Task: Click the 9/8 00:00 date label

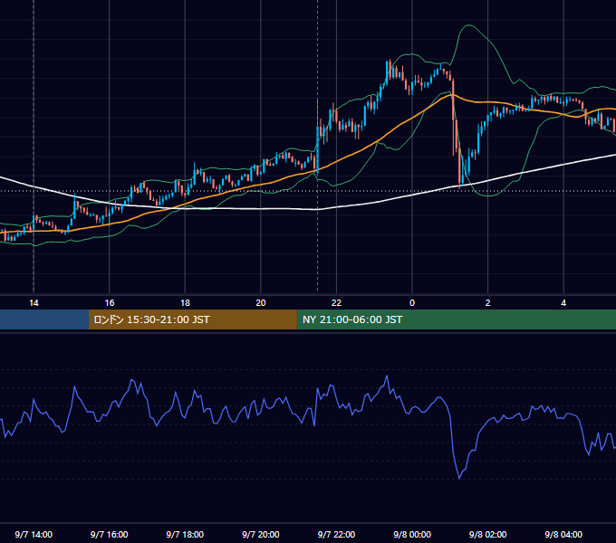Action: click(x=412, y=534)
